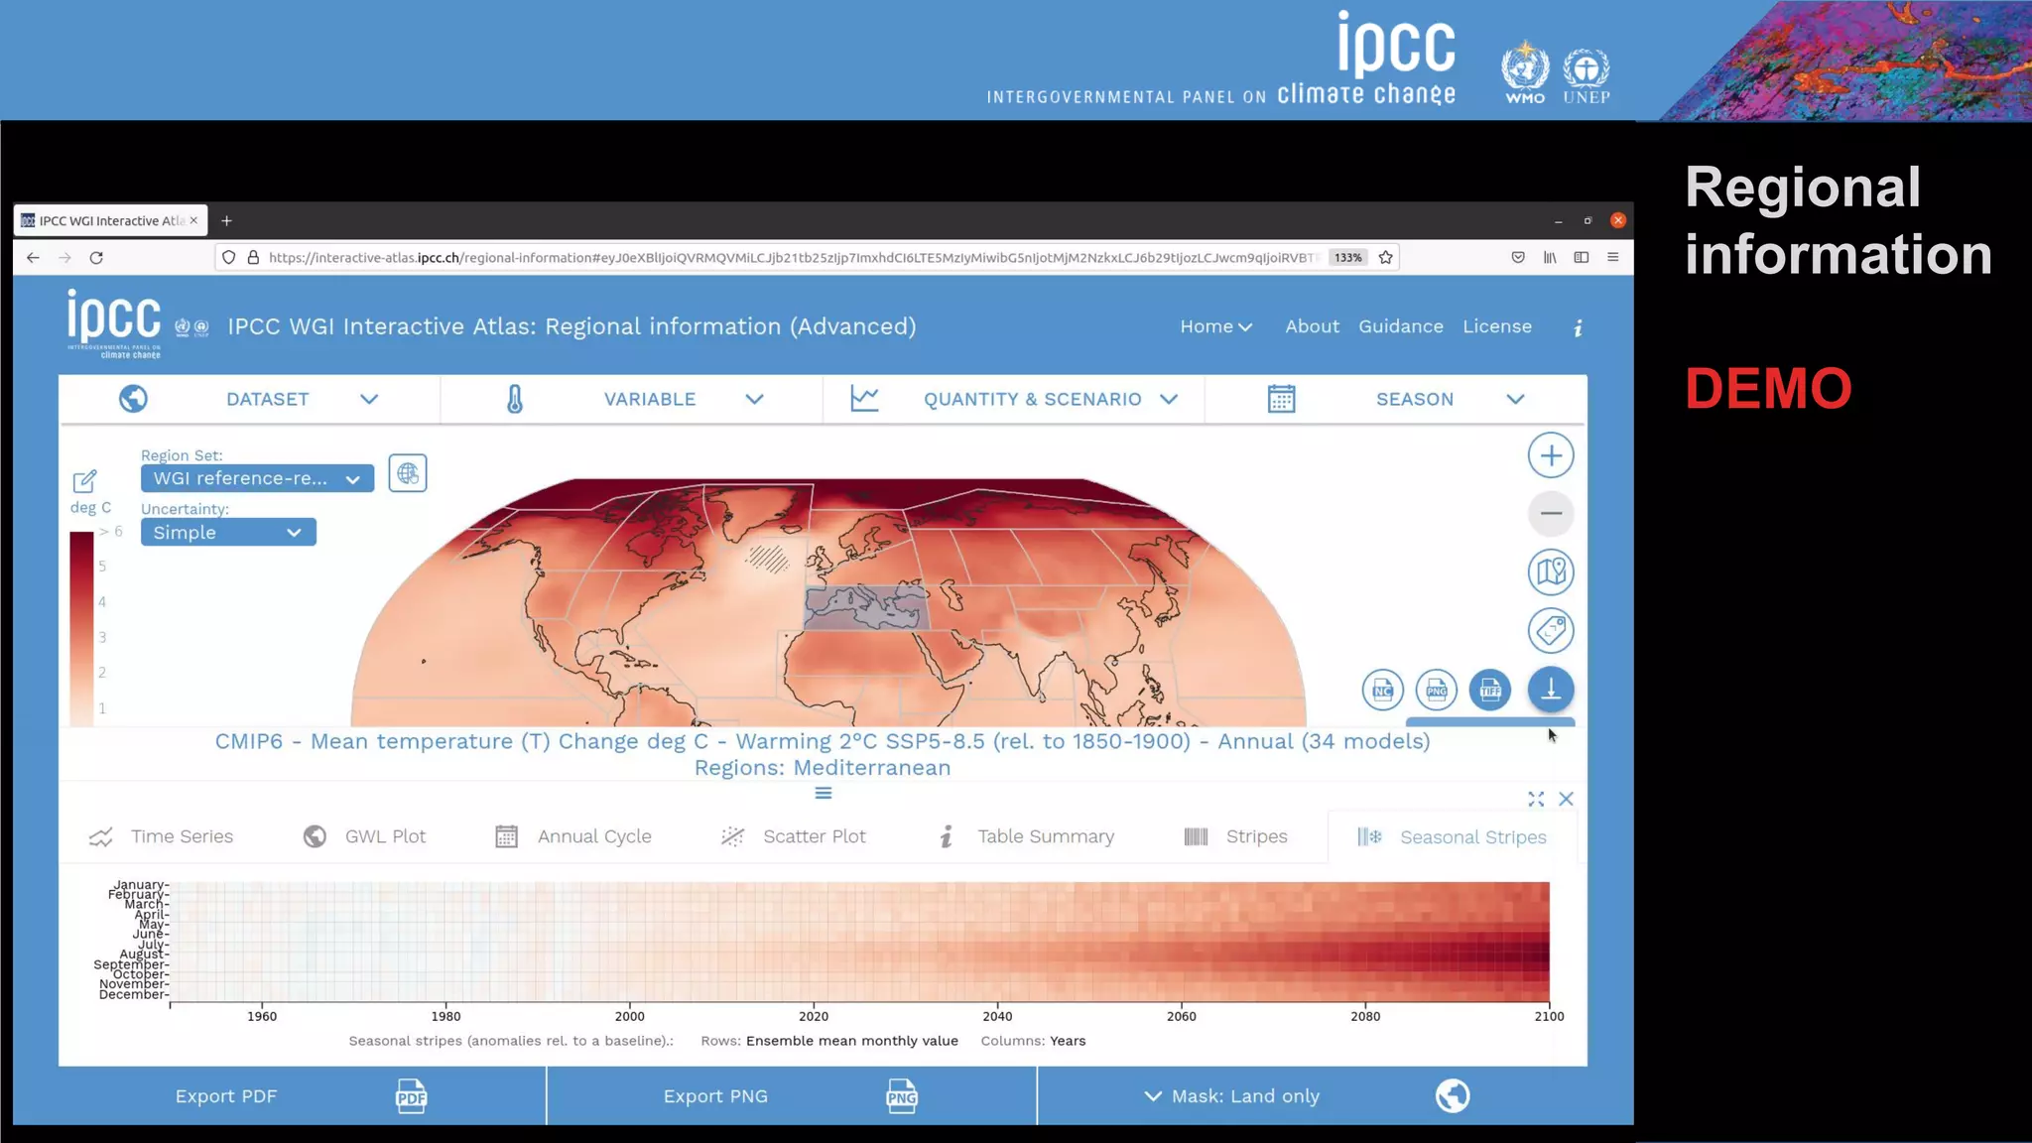Reload the browser page
The image size is (2032, 1143).
[x=96, y=257]
